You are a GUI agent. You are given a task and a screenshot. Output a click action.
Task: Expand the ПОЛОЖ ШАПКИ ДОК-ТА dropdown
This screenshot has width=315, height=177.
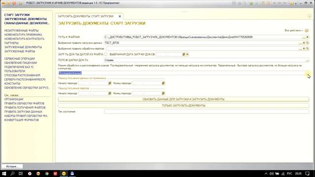(307, 60)
